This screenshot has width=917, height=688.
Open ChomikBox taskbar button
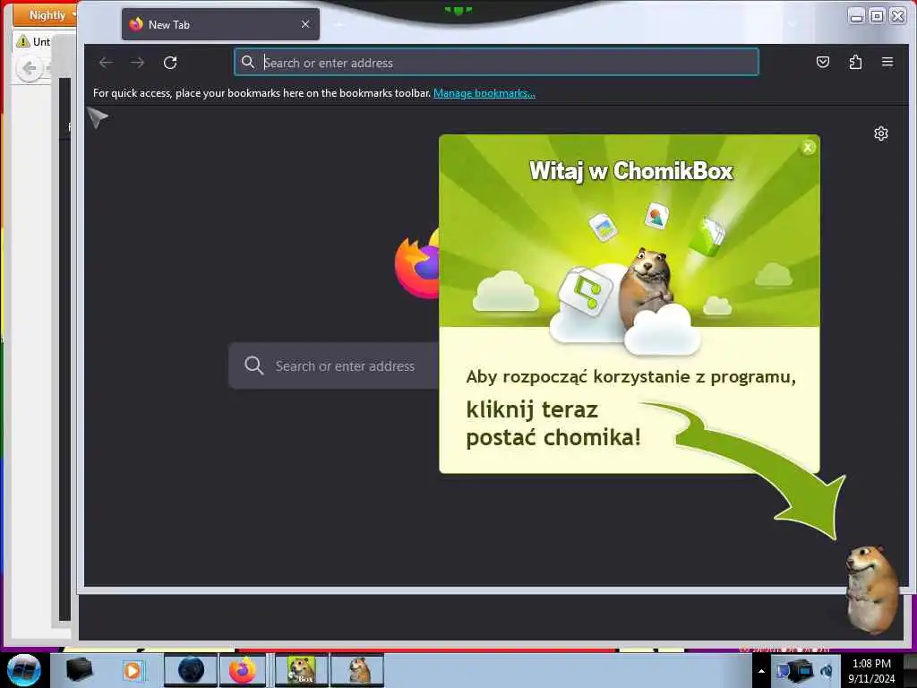click(302, 670)
